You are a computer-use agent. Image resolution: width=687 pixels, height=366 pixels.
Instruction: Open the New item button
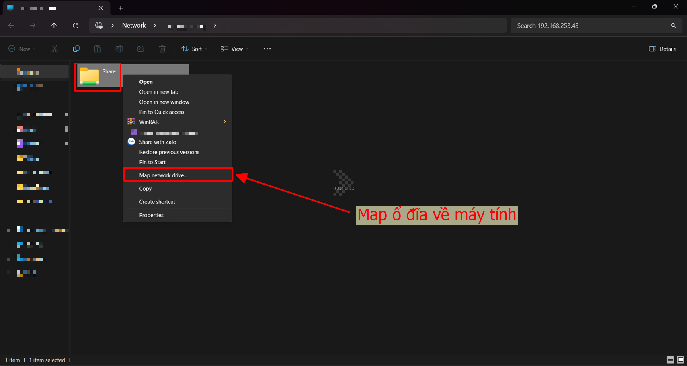coord(22,49)
